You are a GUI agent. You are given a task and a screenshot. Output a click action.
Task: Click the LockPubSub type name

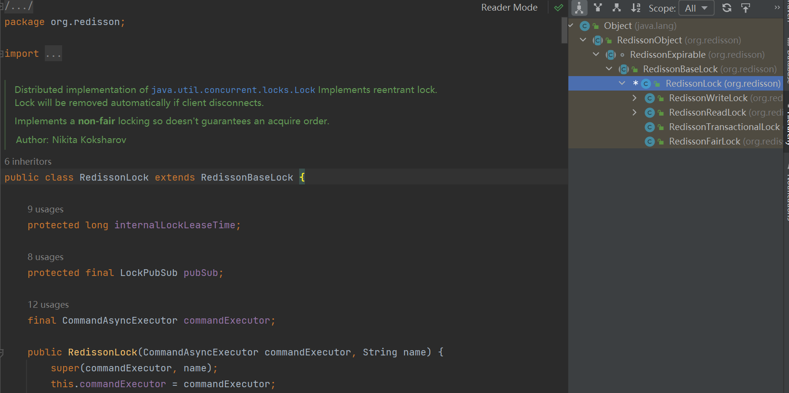(149, 273)
